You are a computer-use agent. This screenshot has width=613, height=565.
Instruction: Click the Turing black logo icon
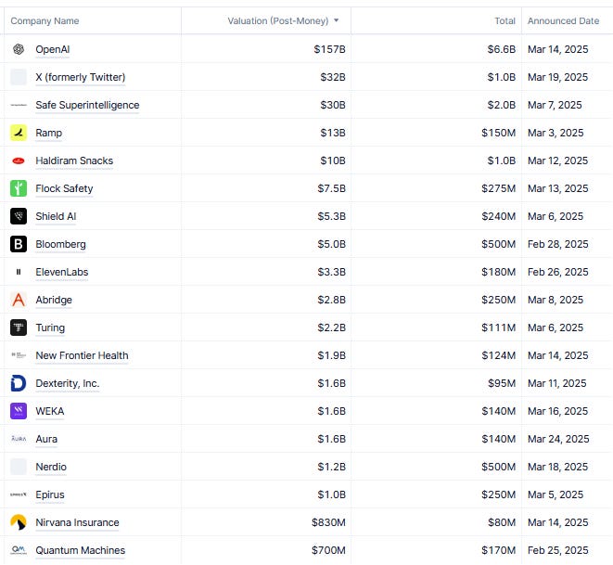(19, 327)
